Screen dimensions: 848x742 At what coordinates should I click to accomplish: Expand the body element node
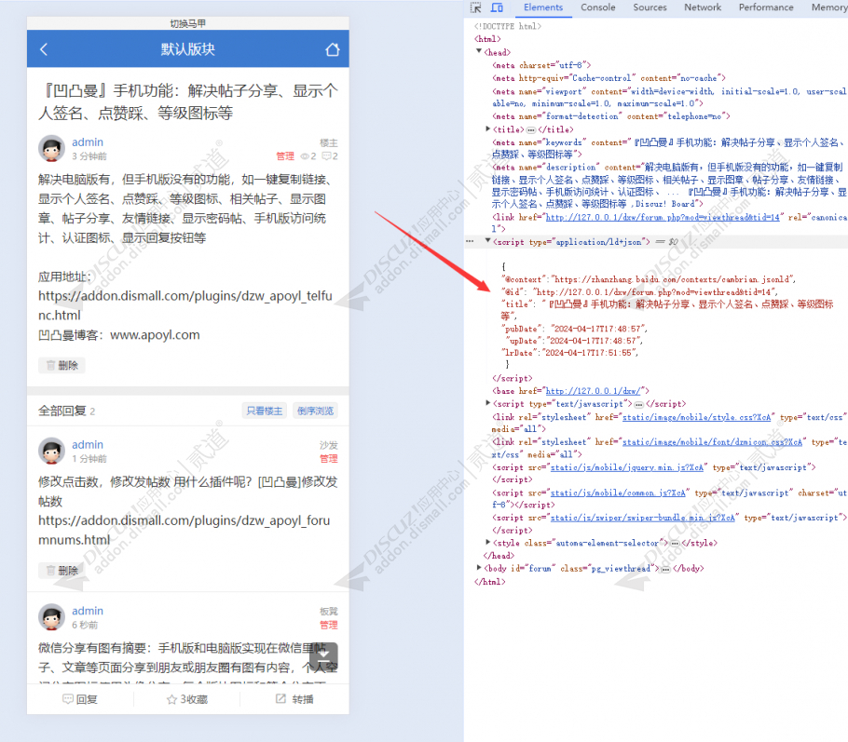click(x=477, y=567)
